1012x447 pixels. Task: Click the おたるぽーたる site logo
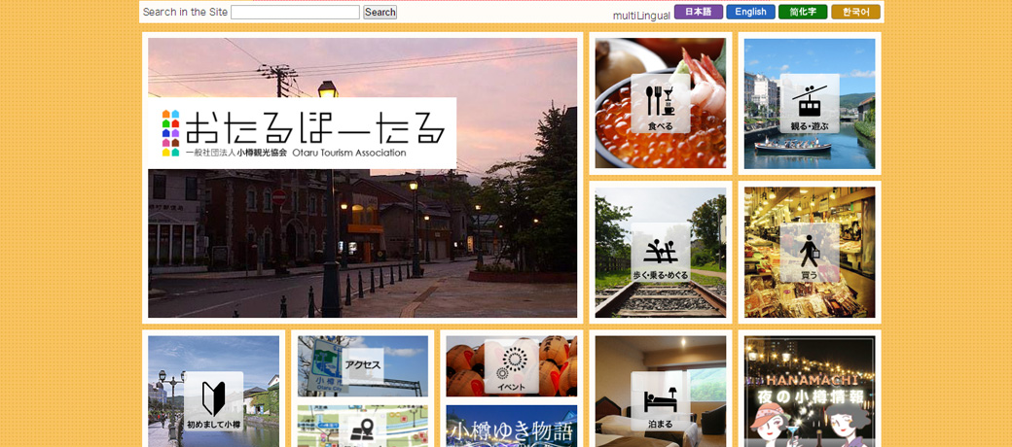click(x=302, y=133)
